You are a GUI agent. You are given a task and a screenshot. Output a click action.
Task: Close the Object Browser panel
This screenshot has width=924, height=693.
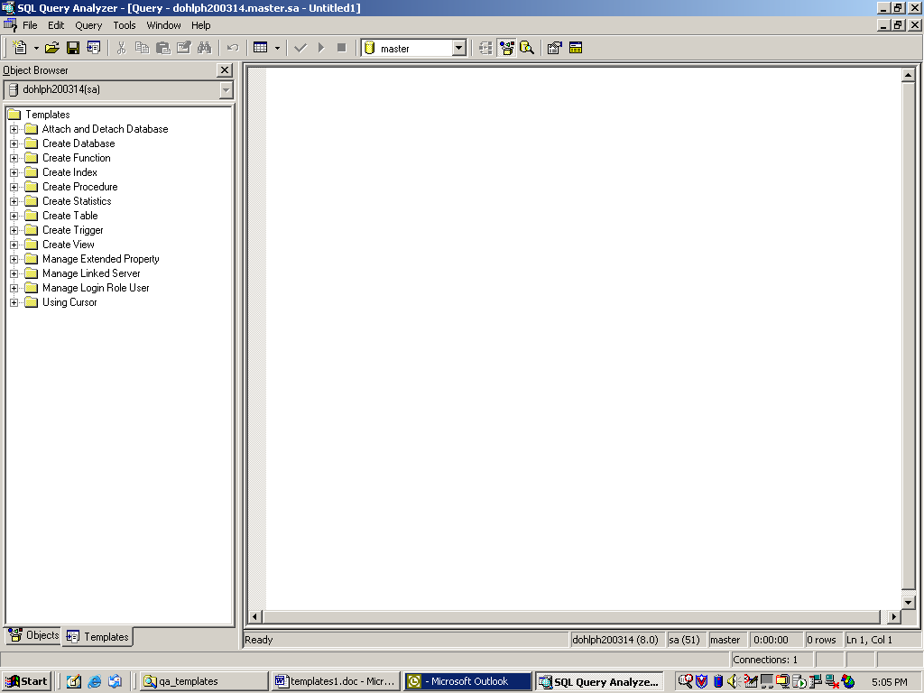pyautogui.click(x=225, y=70)
